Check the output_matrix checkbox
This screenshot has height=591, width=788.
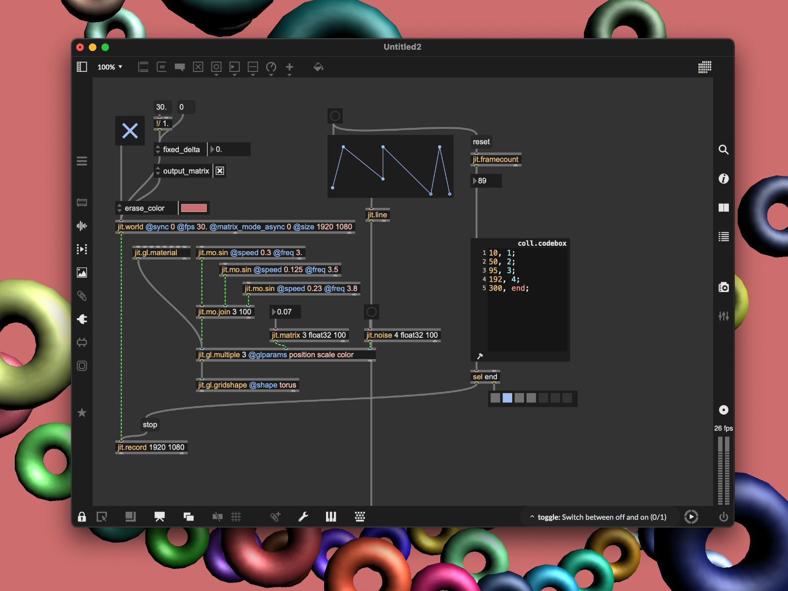click(220, 171)
